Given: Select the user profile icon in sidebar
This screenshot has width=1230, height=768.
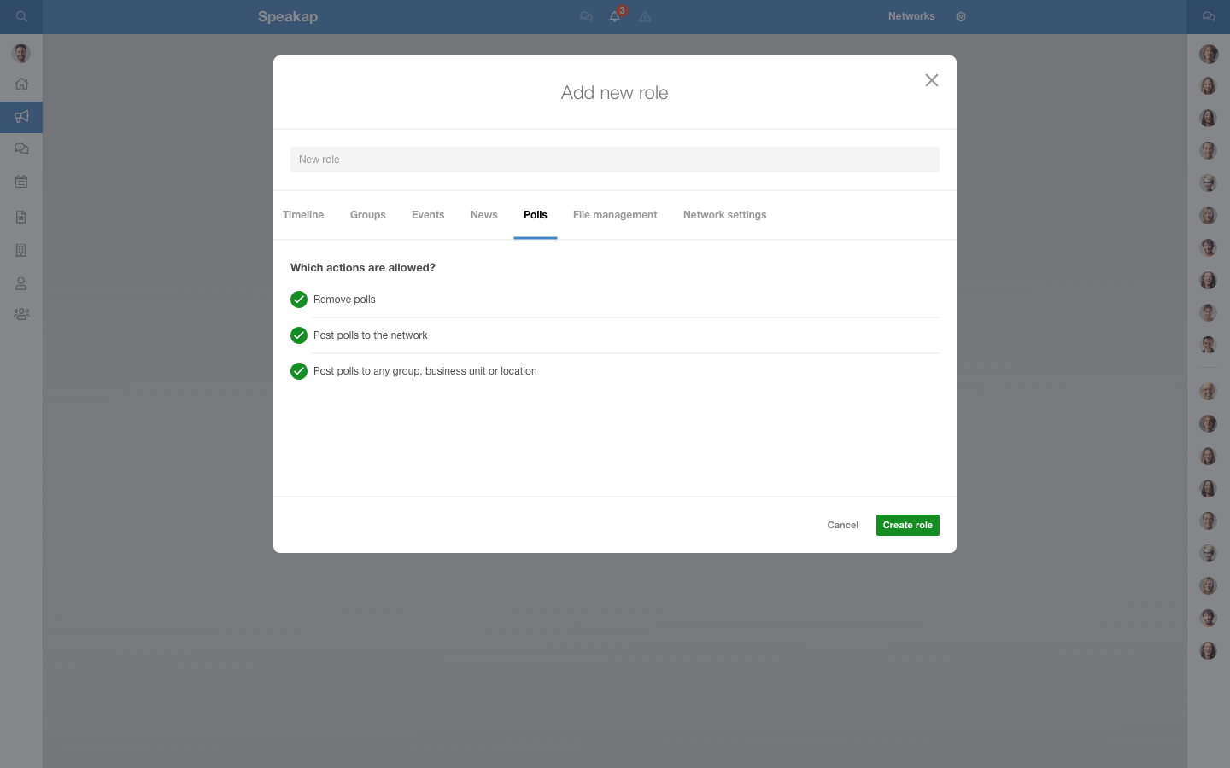Looking at the screenshot, I should coord(20,283).
